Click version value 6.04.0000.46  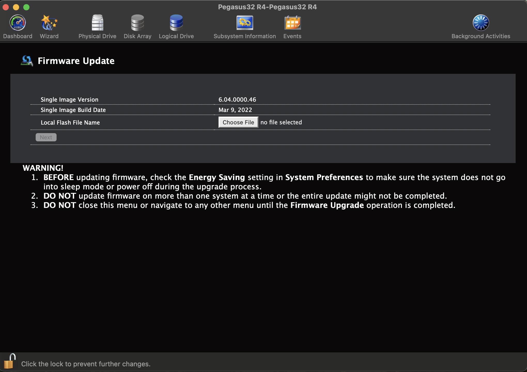[237, 100]
